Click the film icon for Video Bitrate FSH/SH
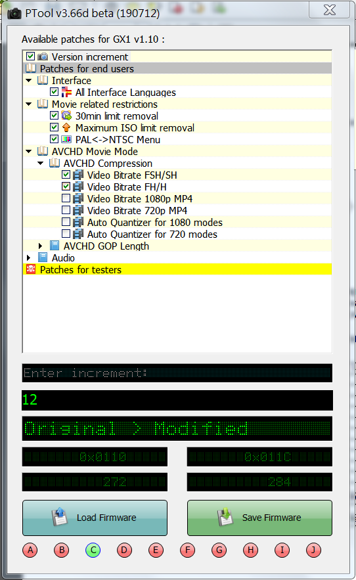This screenshot has width=356, height=580. pyautogui.click(x=78, y=175)
